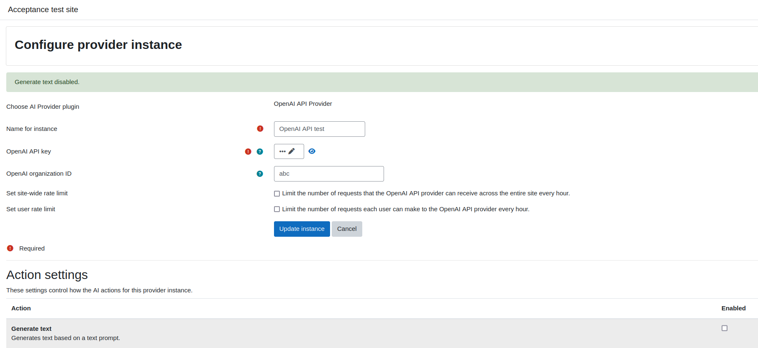Focus the OpenAI organization ID field

[329, 174]
